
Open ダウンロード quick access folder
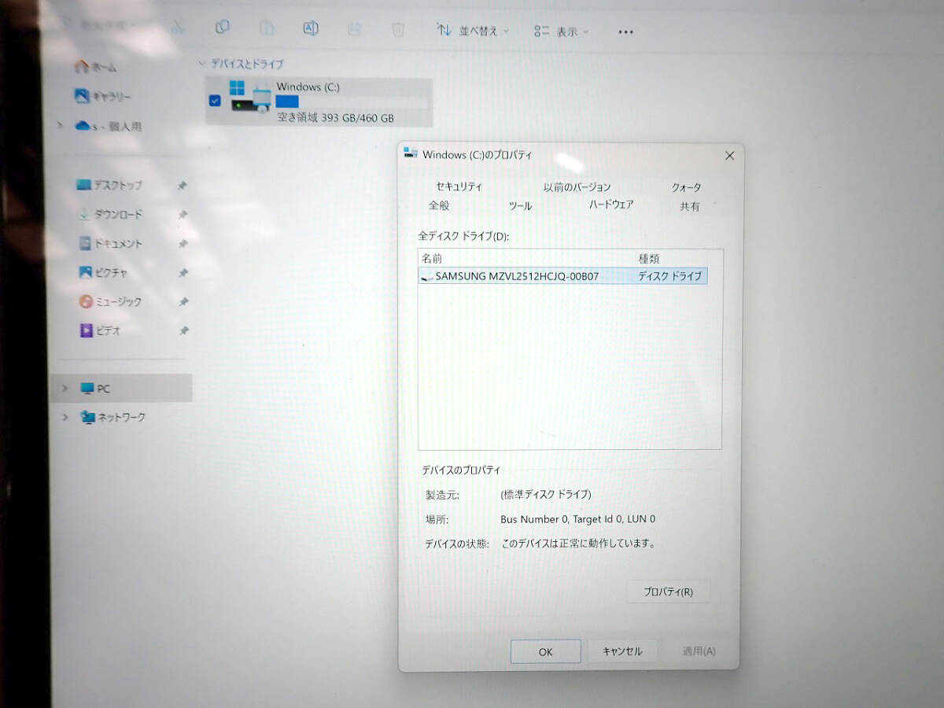(111, 215)
